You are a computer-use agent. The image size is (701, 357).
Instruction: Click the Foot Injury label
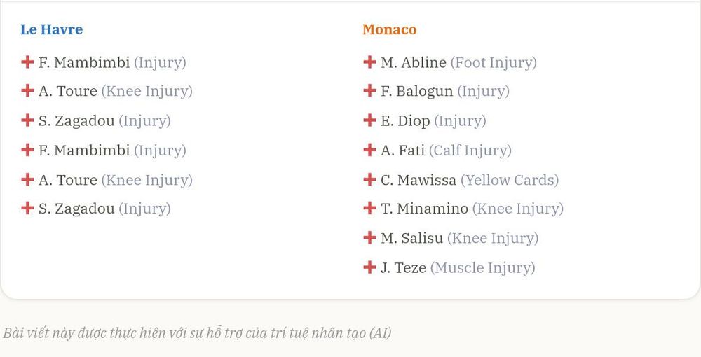point(494,63)
